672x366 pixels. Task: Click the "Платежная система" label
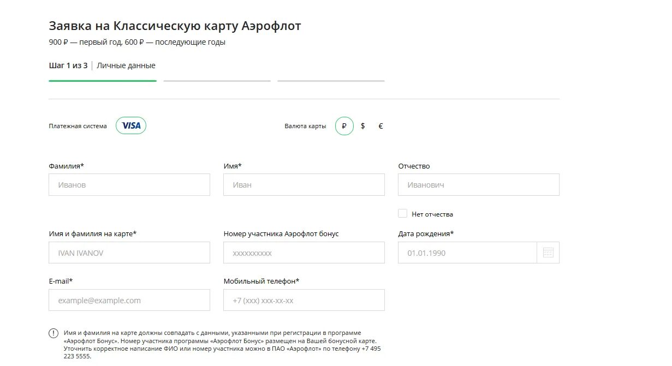tap(78, 126)
